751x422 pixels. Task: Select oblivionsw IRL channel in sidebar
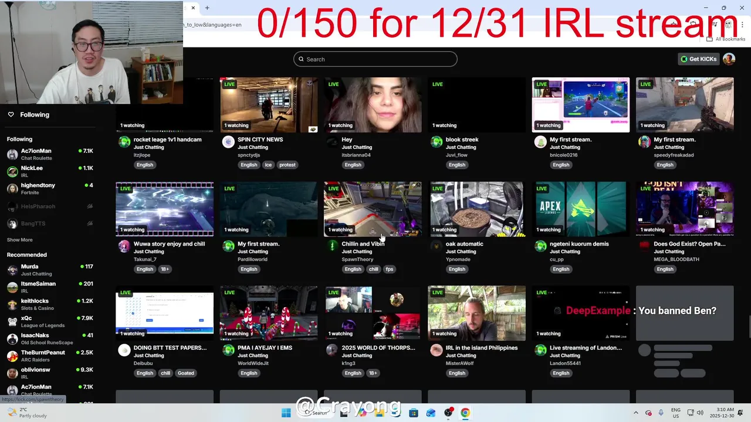click(x=50, y=373)
